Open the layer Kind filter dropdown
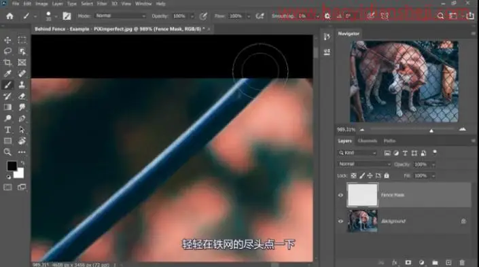Viewport: 479px width, 267px height. click(x=357, y=153)
